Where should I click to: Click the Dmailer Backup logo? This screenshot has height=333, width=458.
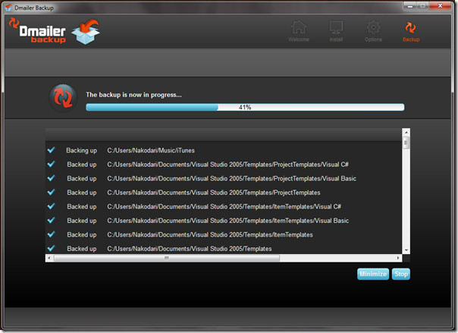(x=37, y=31)
